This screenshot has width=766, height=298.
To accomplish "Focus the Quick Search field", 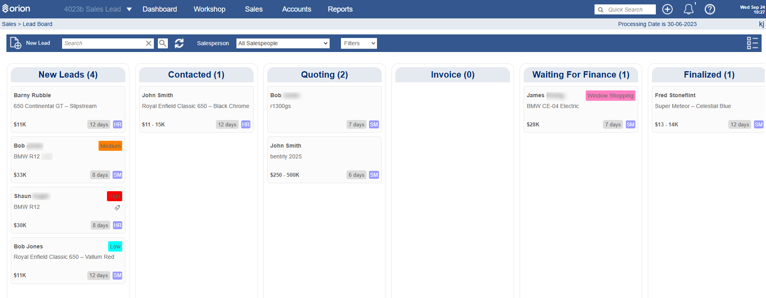I will click(625, 10).
